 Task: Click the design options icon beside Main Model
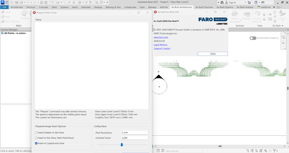point(163,151)
